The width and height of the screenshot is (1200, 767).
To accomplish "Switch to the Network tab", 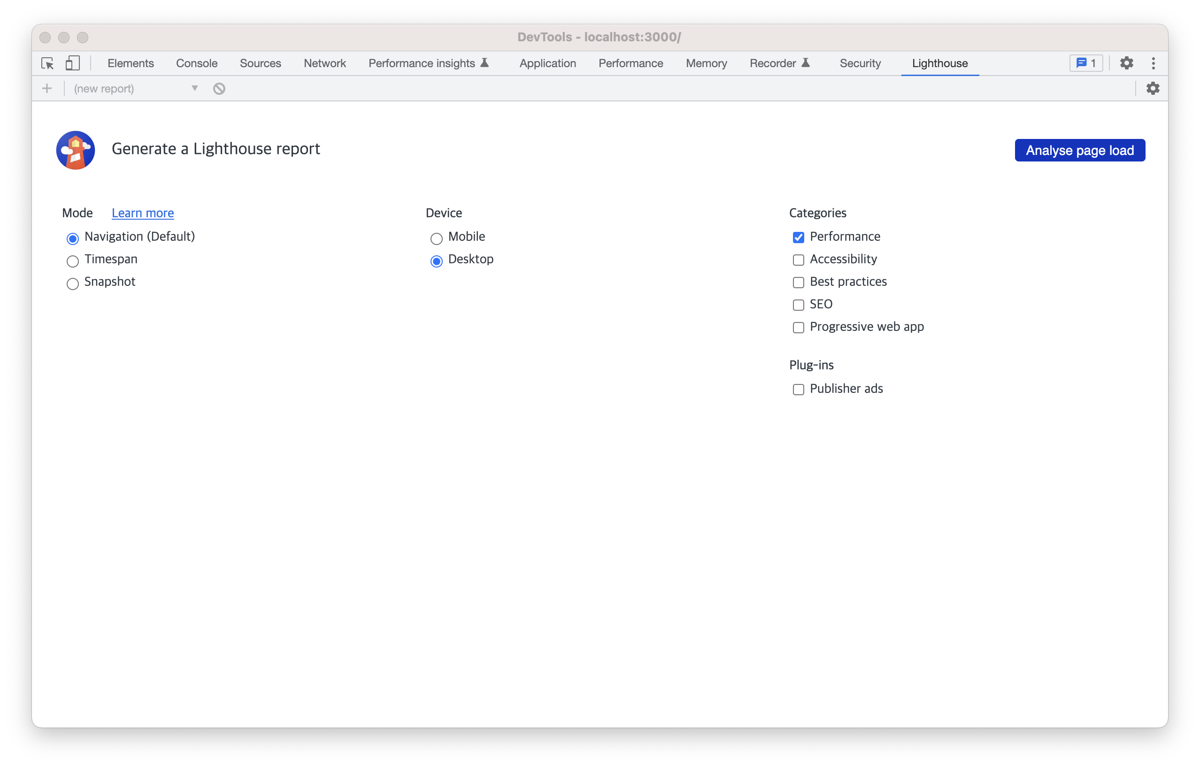I will pyautogui.click(x=324, y=63).
